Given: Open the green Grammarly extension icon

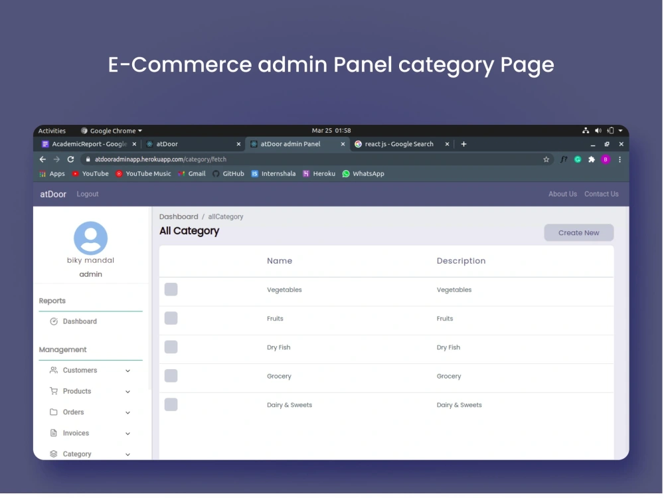Looking at the screenshot, I should (x=578, y=159).
